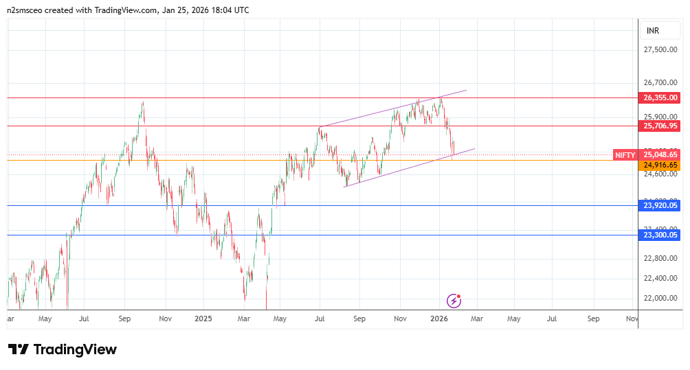Click the 2025 label on time axis
Image resolution: width=690 pixels, height=370 pixels.
(x=203, y=319)
